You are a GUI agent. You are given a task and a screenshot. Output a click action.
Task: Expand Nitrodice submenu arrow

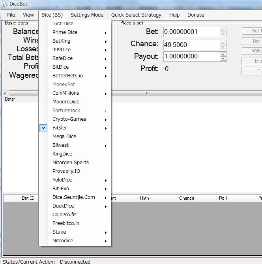pos(106,241)
